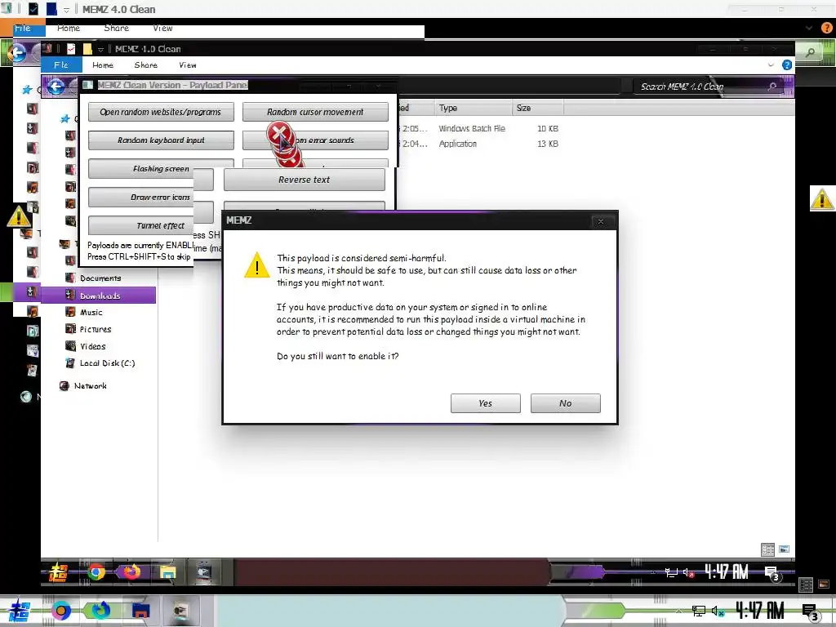The image size is (836, 627).
Task: Open View tab in inner Explorer window
Action: pos(187,65)
